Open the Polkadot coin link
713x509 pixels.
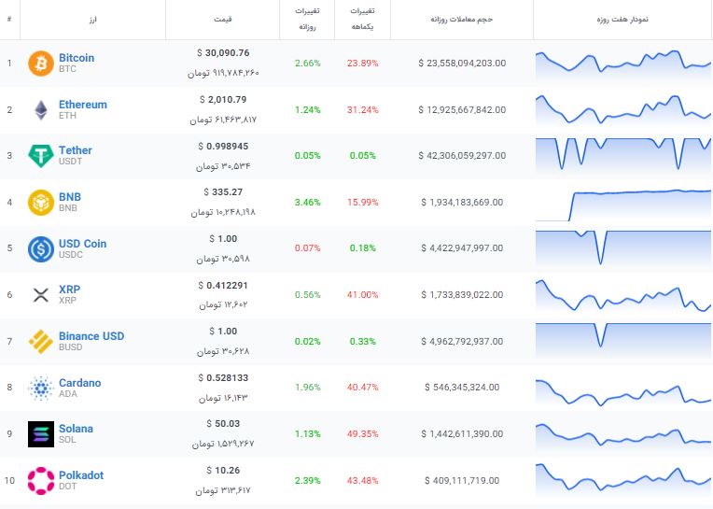click(81, 474)
